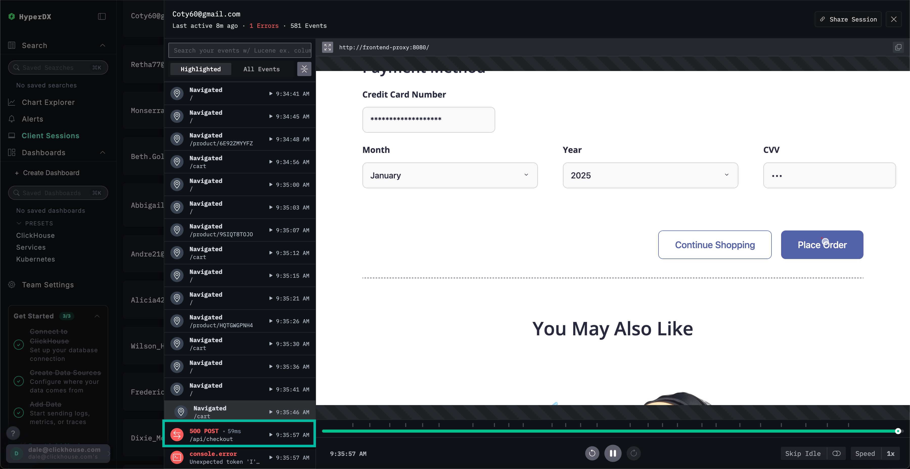
Task: Change playback speed from 1x
Action: point(890,454)
